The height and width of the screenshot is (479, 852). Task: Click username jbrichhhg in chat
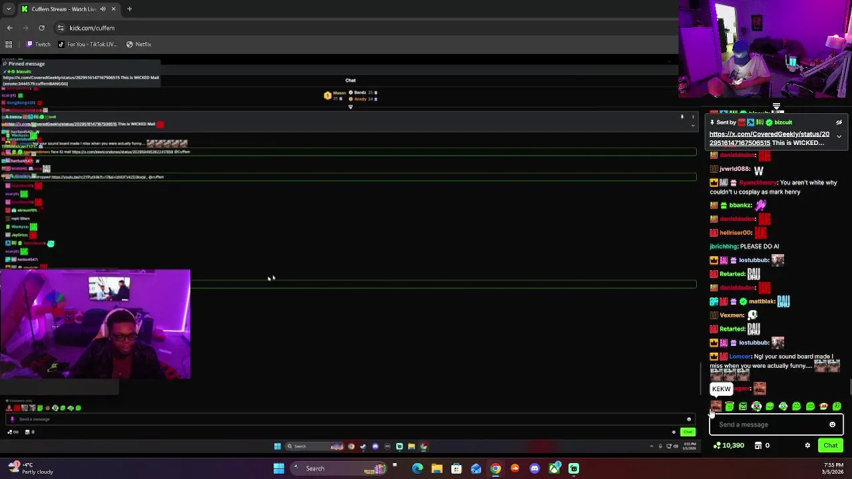click(724, 247)
